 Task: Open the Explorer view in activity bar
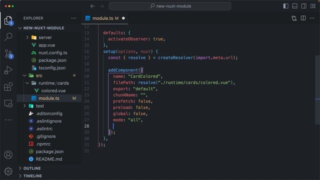8,20
